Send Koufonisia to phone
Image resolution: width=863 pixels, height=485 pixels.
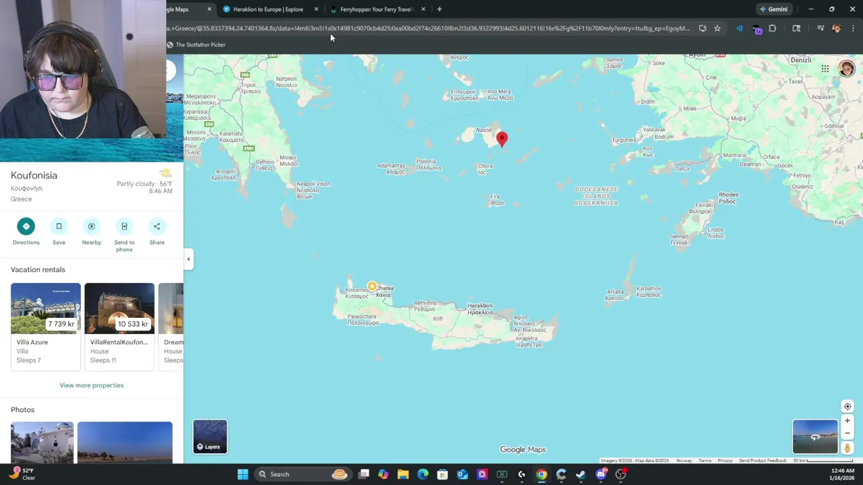[x=124, y=235]
